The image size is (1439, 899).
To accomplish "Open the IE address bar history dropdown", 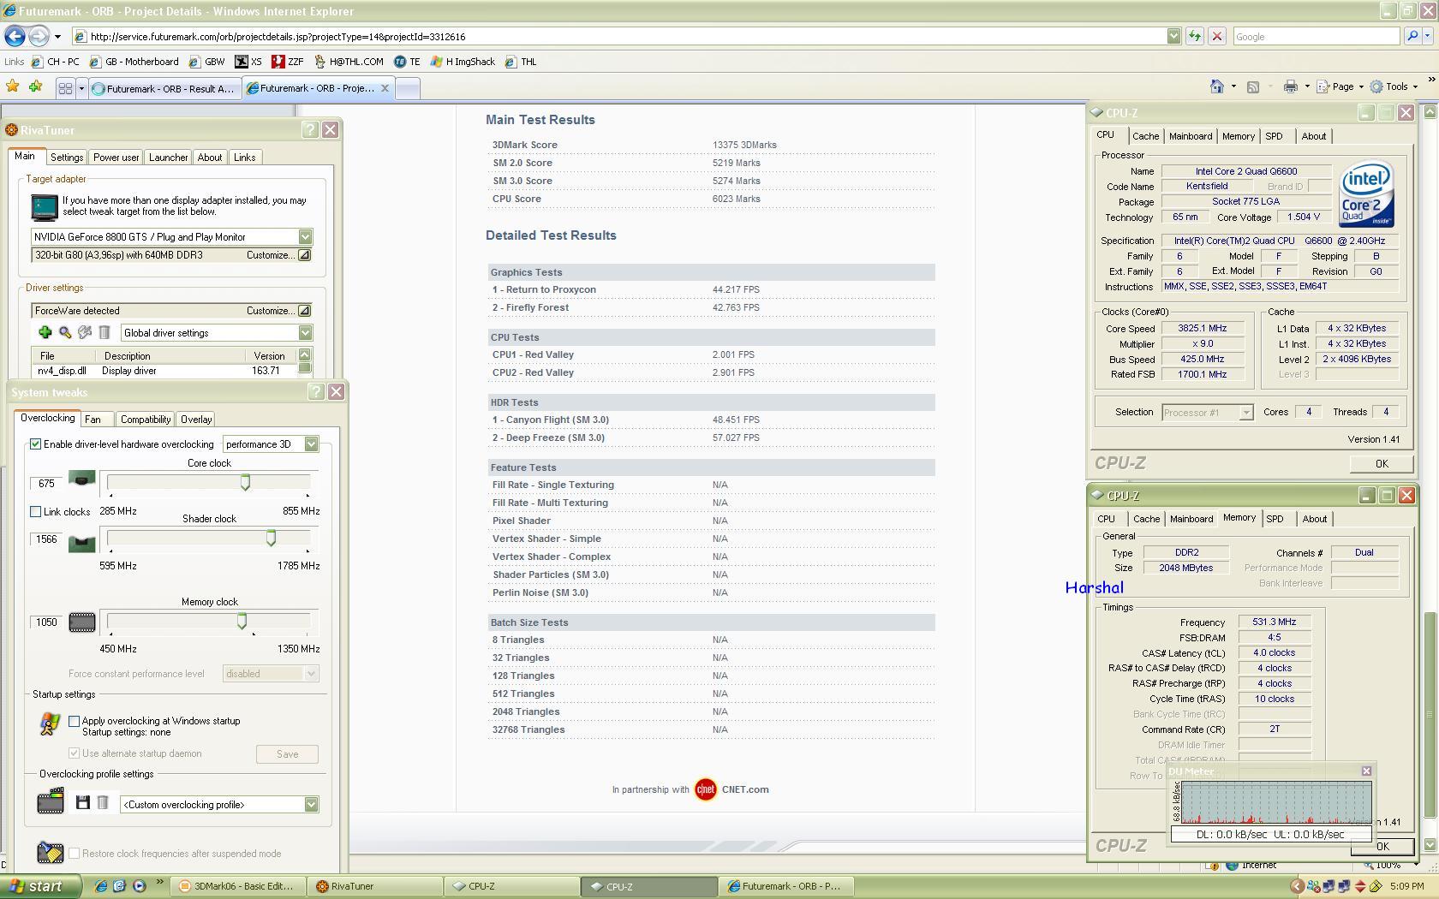I will (x=1173, y=36).
